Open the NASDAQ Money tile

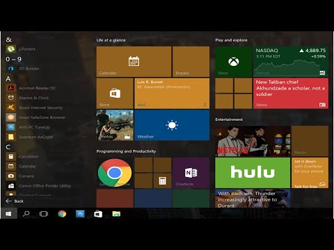pyautogui.click(x=291, y=62)
